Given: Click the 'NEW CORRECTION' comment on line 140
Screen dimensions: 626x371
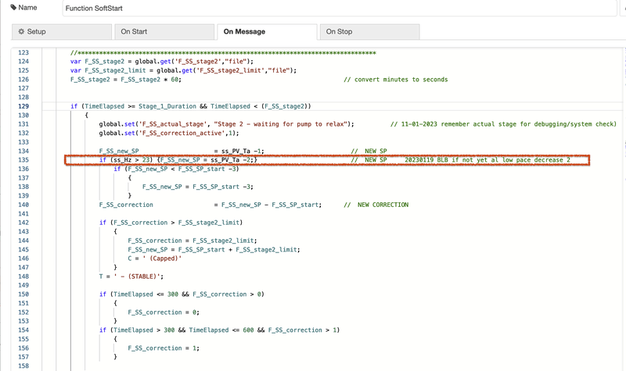Looking at the screenshot, I should point(376,205).
